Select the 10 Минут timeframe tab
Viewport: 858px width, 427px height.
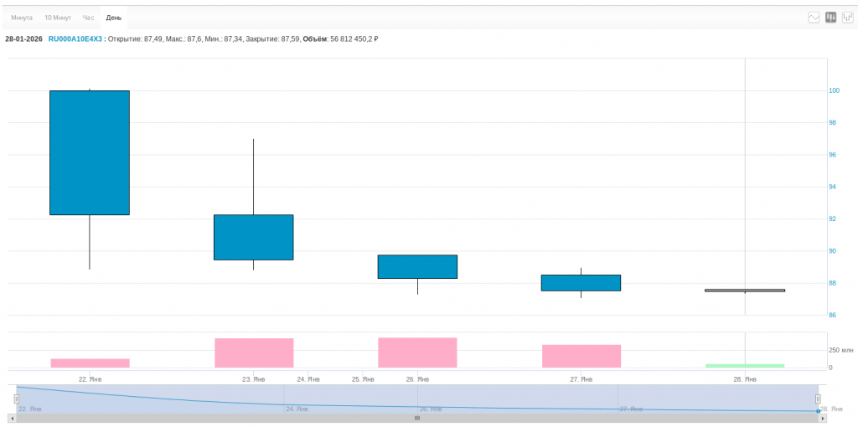pos(58,18)
